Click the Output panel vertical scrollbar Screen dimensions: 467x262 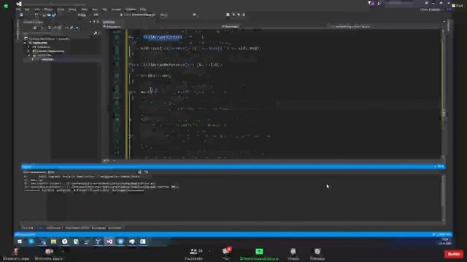click(x=444, y=197)
